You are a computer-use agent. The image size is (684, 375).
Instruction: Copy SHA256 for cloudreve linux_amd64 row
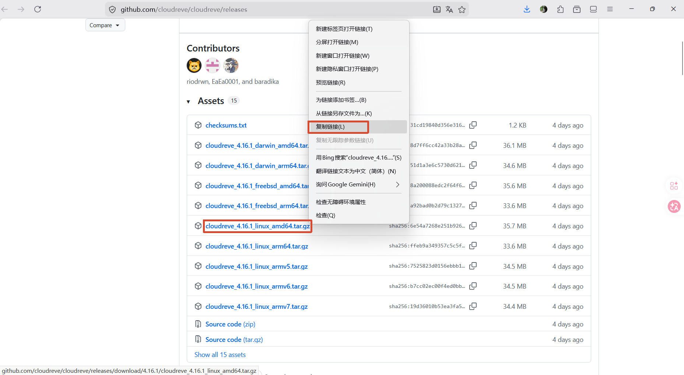click(473, 226)
